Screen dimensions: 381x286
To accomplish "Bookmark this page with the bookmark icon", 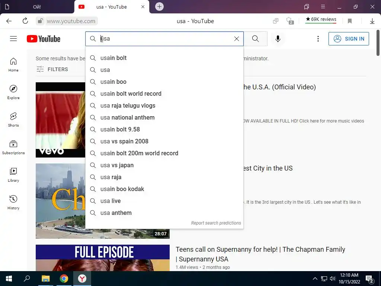I will [x=350, y=21].
